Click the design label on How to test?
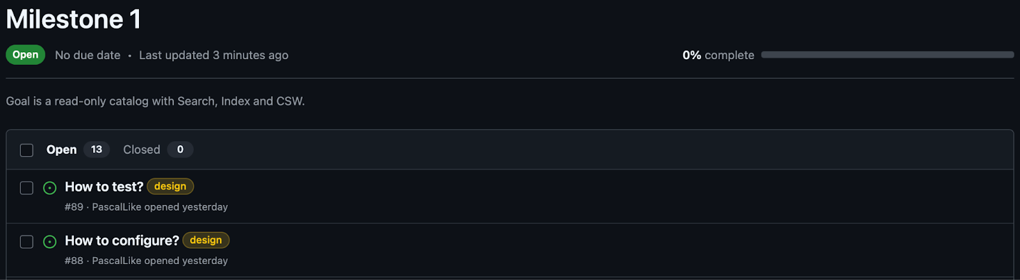 tap(170, 186)
